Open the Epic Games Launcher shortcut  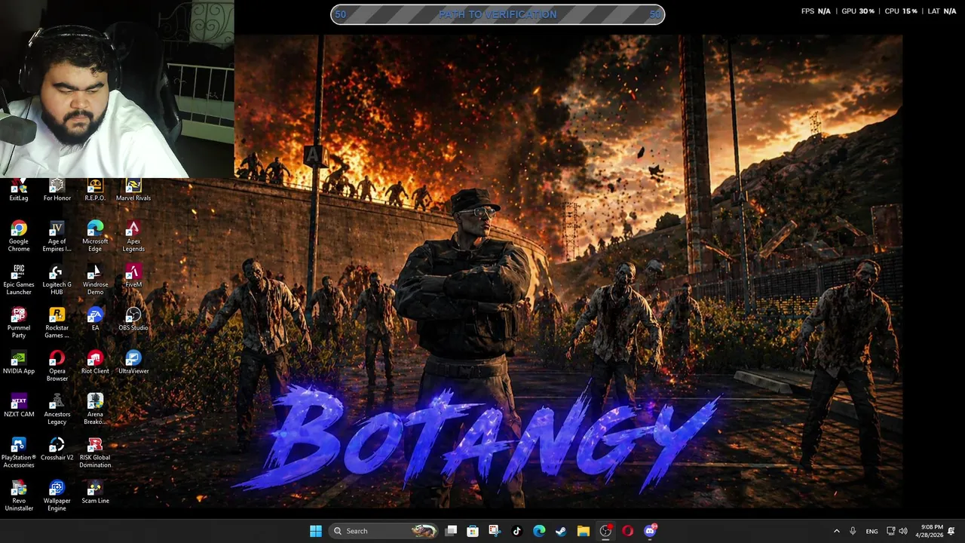(19, 280)
